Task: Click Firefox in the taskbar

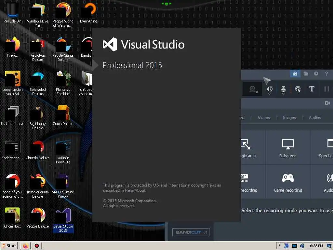Action: (x=25, y=246)
